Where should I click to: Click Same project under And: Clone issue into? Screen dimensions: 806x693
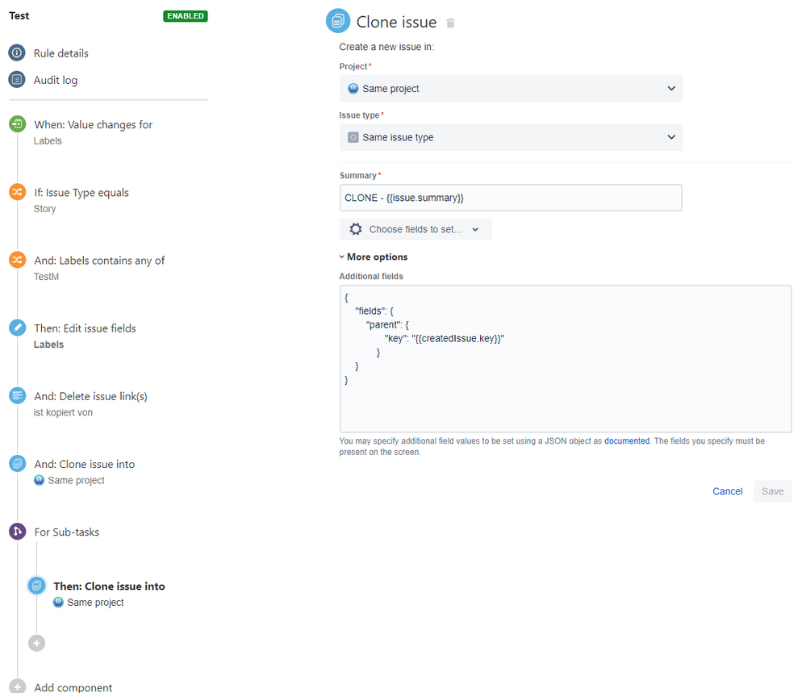click(x=76, y=480)
